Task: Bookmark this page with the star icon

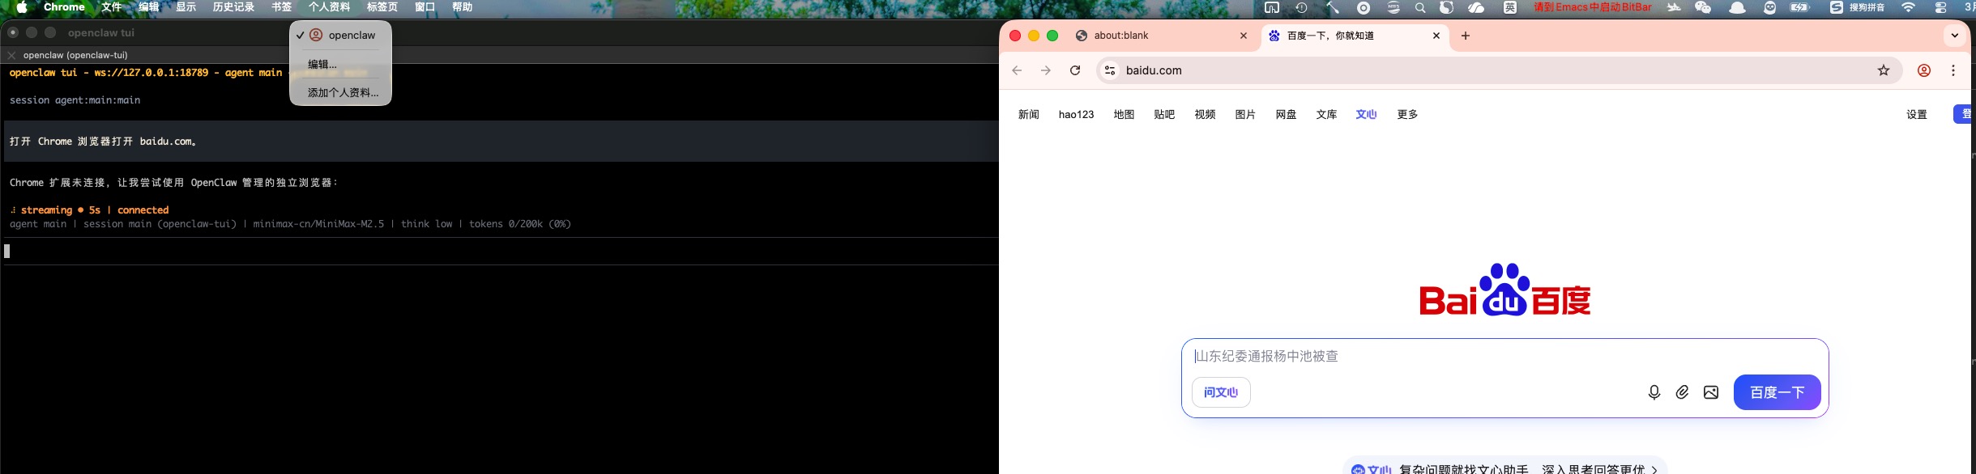Action: tap(1884, 70)
